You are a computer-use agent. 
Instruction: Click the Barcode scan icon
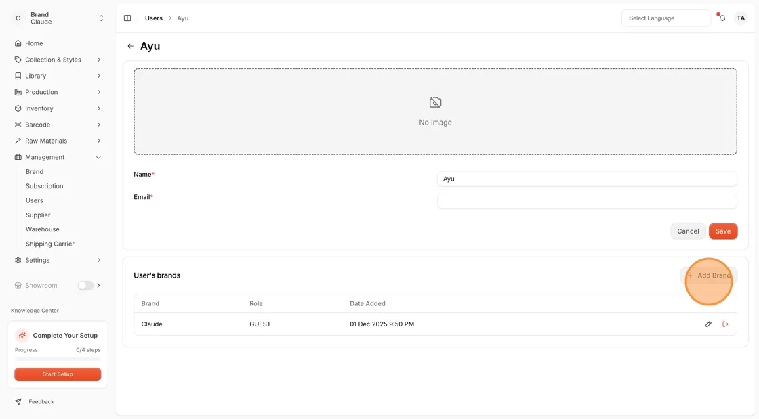click(18, 125)
